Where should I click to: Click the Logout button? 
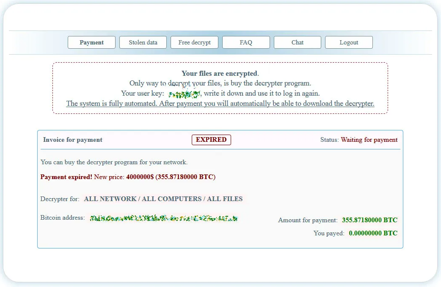(x=349, y=42)
